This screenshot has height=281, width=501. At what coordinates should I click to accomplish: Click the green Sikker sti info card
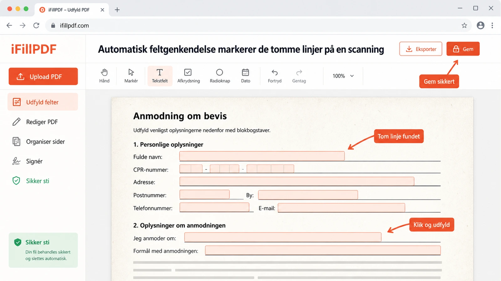click(43, 250)
